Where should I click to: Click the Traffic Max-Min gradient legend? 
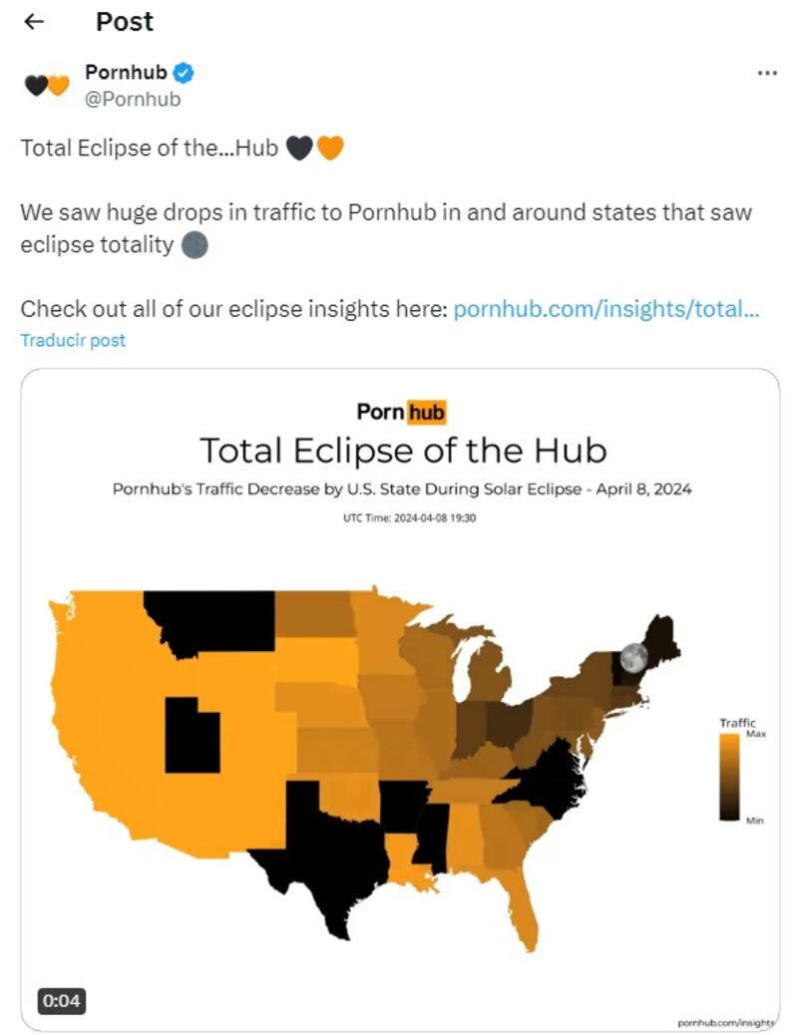[x=728, y=778]
